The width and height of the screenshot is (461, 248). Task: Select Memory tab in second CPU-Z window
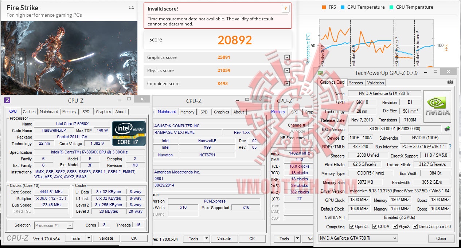point(187,112)
